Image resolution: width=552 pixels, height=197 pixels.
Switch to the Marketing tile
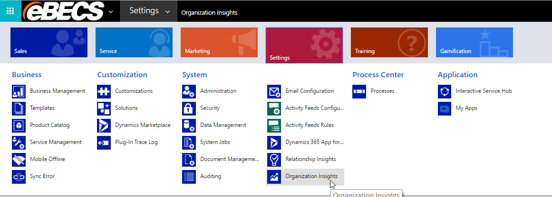219,43
